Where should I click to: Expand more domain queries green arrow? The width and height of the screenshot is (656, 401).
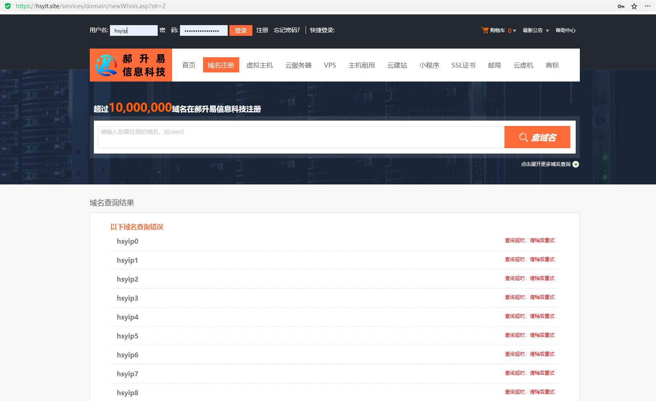click(576, 164)
